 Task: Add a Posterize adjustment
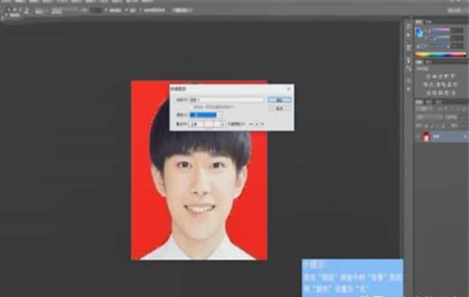point(434,93)
